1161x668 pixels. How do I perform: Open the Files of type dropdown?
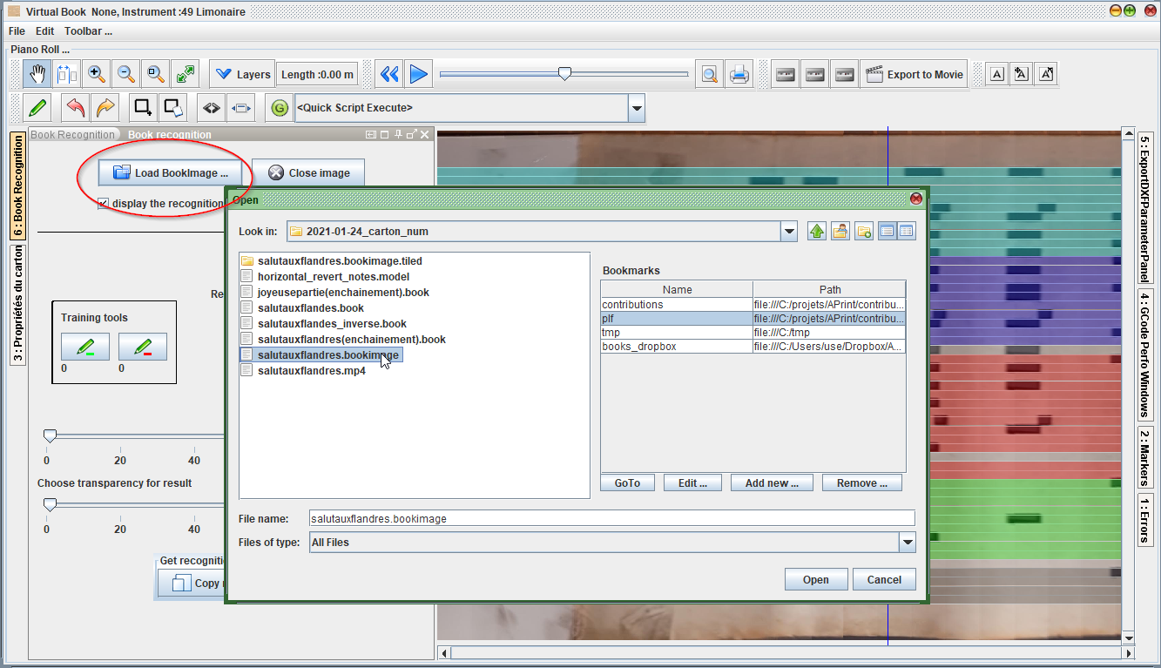pyautogui.click(x=908, y=543)
